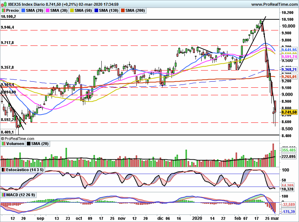The image size is (299, 222).
Task: Click the feb date label on time axis
Action: point(238,218)
